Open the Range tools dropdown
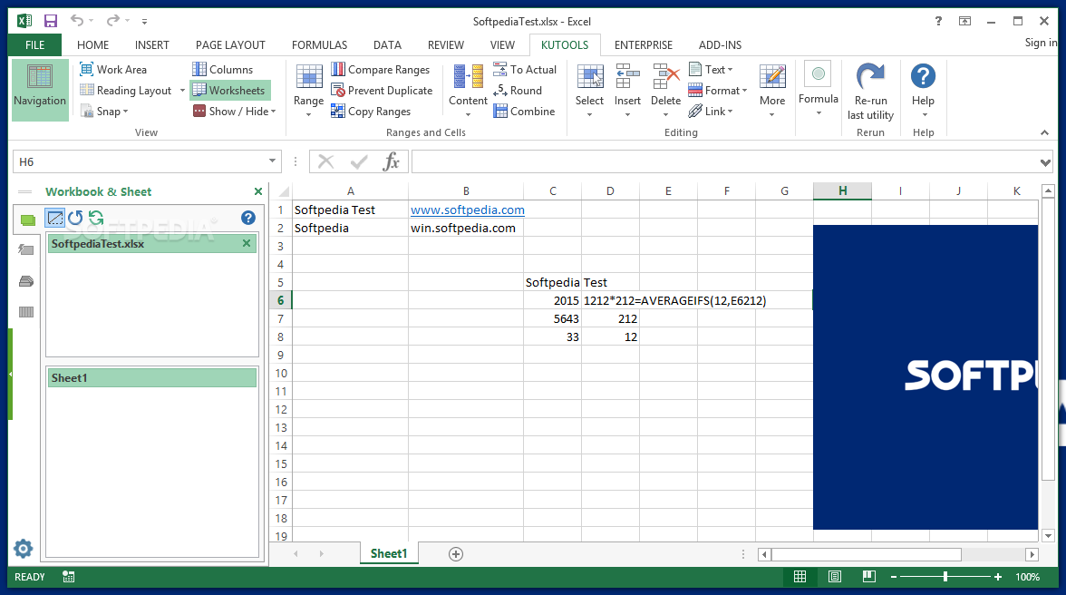The image size is (1066, 595). tap(308, 91)
